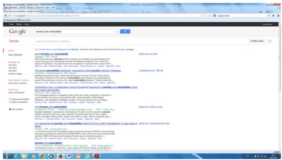Screen dimensions: 282x160
Task: Open the Extras menu
Action: point(47,8)
